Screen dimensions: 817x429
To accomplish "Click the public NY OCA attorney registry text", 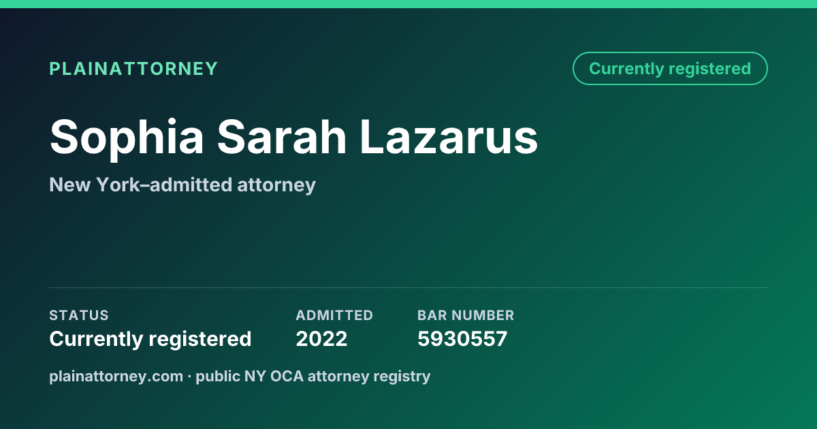I will [313, 376].
